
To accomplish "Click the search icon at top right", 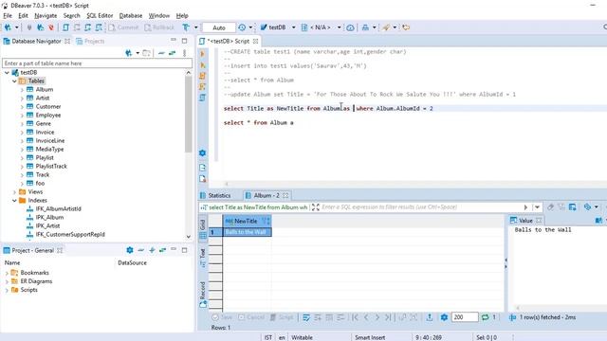I will 605,27.
